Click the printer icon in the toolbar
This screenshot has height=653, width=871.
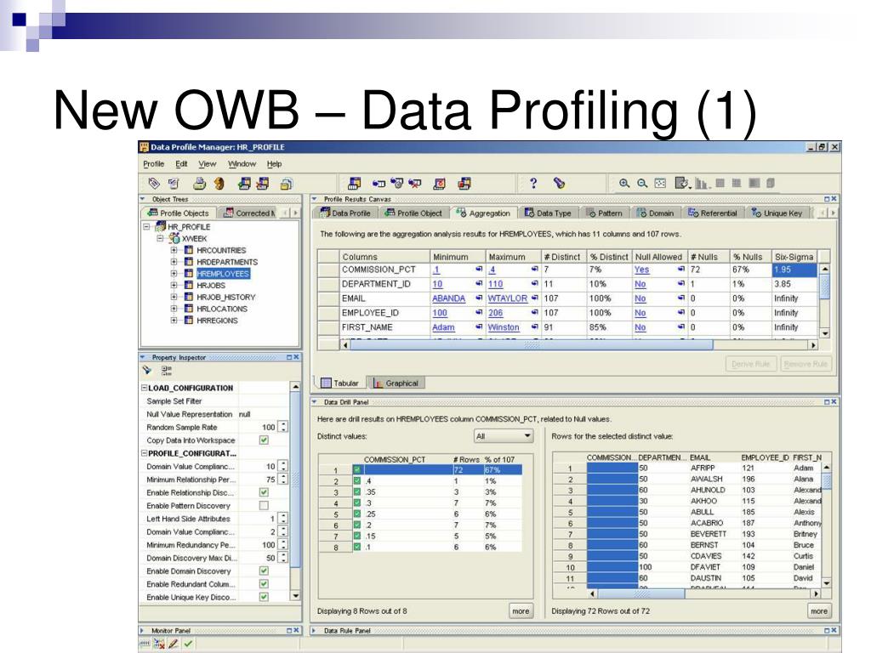pyautogui.click(x=199, y=184)
